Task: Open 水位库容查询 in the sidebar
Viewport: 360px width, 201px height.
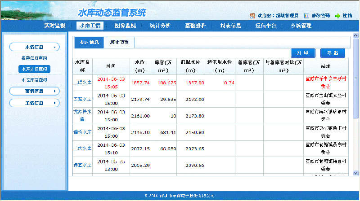Action: [x=34, y=80]
